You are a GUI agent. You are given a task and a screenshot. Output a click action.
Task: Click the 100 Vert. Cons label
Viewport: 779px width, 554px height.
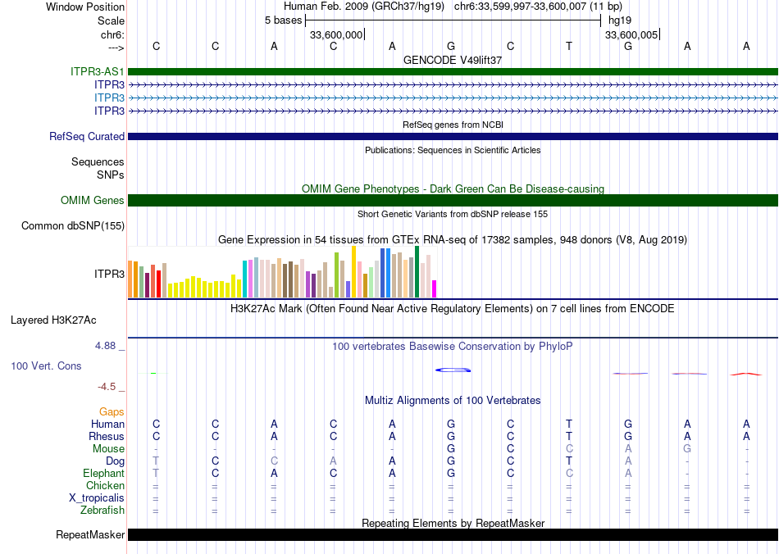(x=46, y=366)
